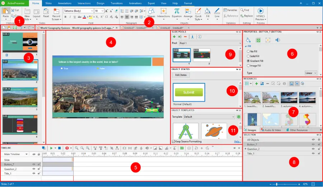Select the Gradient Fill radio option
The width and height of the screenshot is (323, 187).
tap(248, 61)
